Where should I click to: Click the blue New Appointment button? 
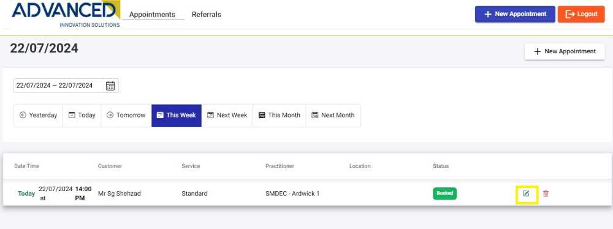[515, 14]
